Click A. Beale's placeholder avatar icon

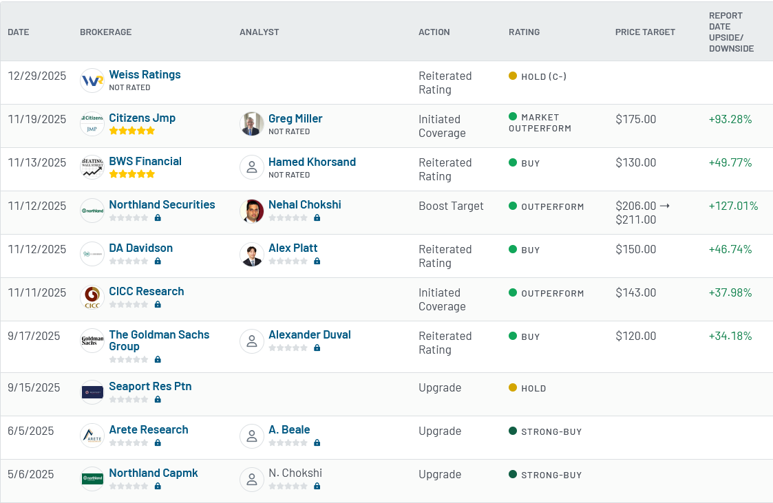pyautogui.click(x=252, y=436)
